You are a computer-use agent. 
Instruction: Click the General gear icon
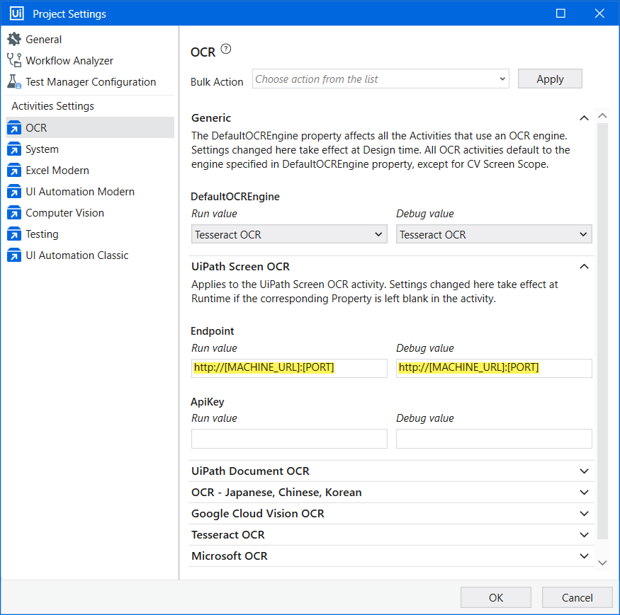click(14, 40)
